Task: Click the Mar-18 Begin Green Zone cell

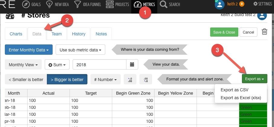Action: click(x=133, y=114)
